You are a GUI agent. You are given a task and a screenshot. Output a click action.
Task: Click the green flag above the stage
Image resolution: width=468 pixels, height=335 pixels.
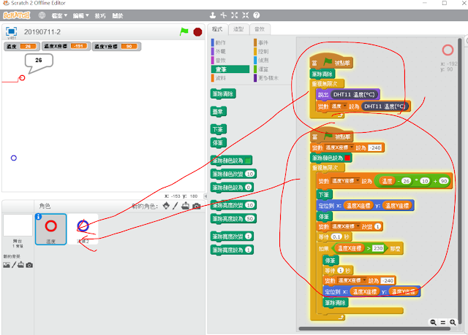(x=184, y=31)
